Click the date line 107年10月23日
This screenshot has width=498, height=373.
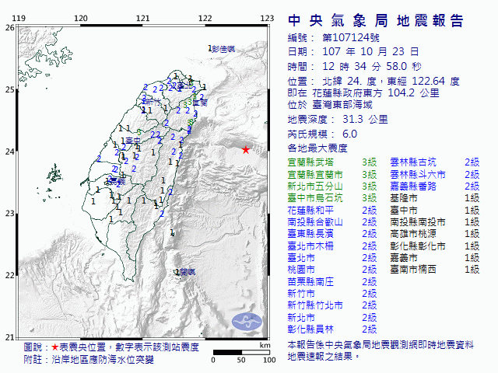[353, 52]
